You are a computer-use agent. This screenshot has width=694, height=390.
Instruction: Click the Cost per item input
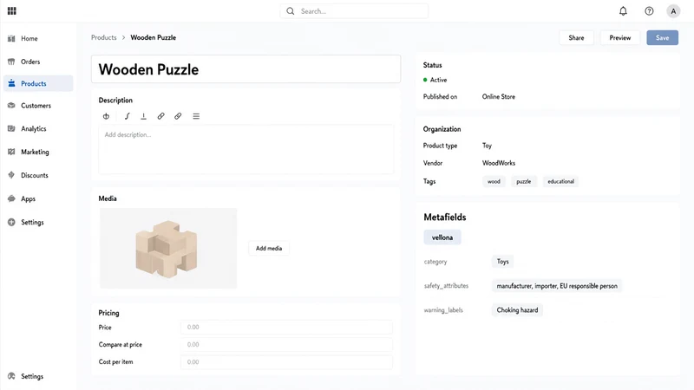(x=286, y=361)
